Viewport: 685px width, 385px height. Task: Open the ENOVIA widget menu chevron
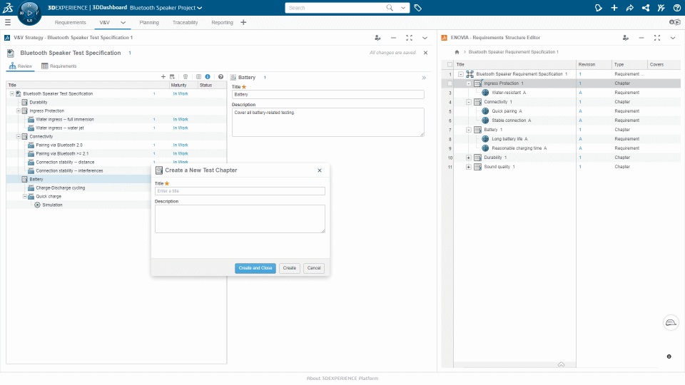pyautogui.click(x=673, y=38)
